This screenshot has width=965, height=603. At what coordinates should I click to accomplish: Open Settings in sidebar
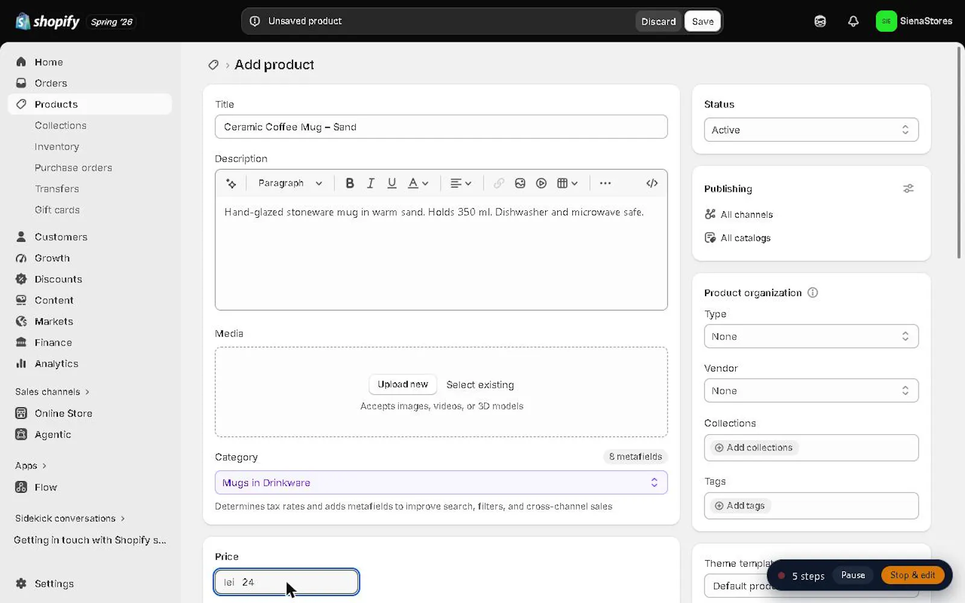click(x=90, y=584)
